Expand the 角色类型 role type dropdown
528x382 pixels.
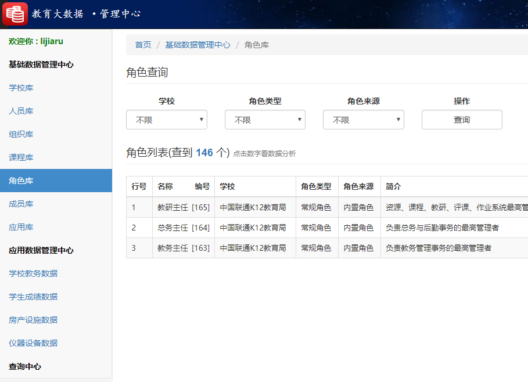pos(265,120)
